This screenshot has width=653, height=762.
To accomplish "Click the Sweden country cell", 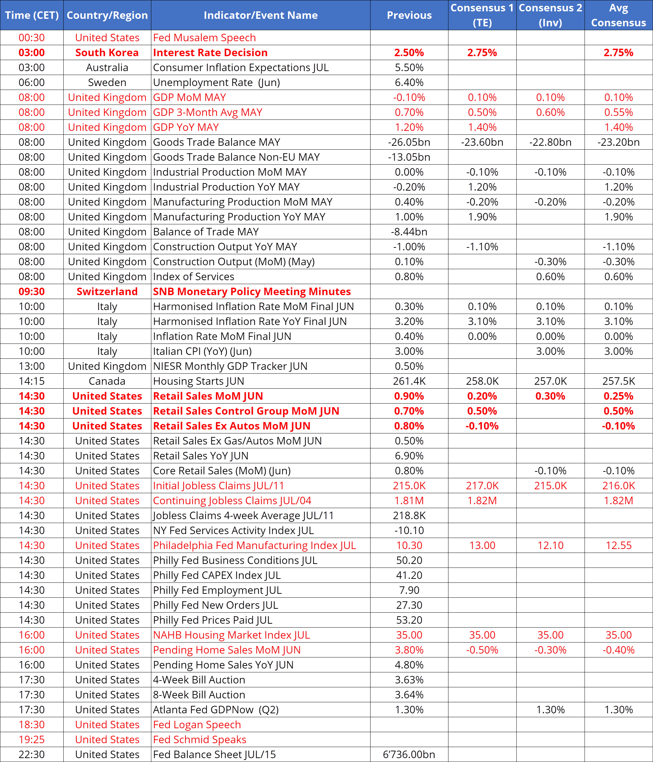I will [x=107, y=82].
